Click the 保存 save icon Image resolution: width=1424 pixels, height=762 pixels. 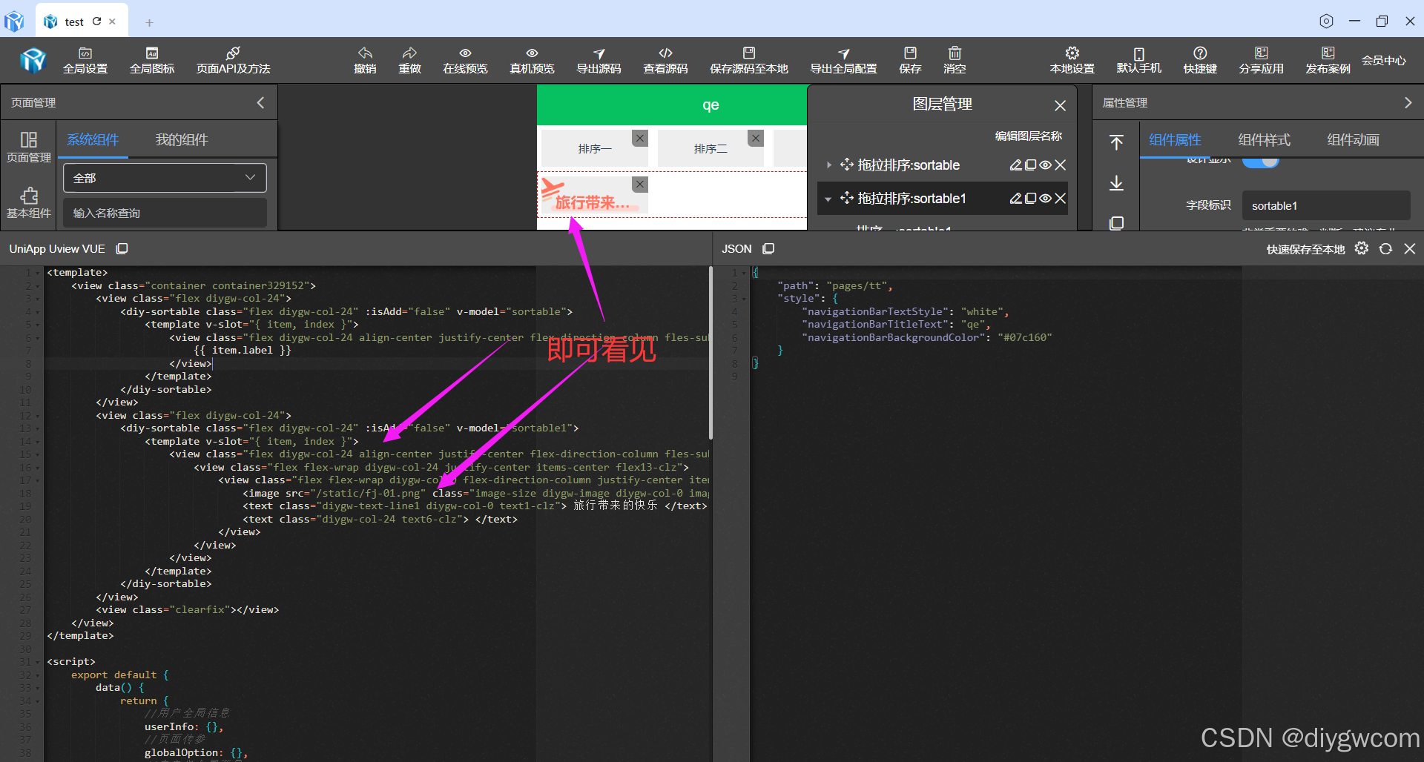(x=910, y=61)
